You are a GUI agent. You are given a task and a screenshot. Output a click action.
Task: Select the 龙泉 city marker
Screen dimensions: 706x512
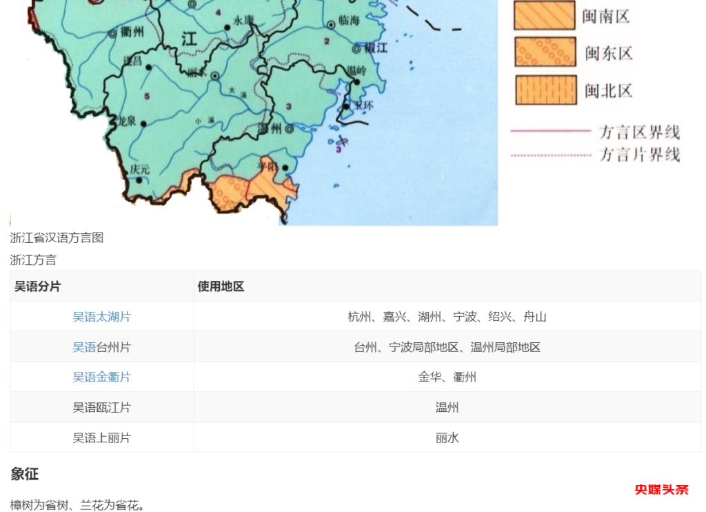pos(143,124)
